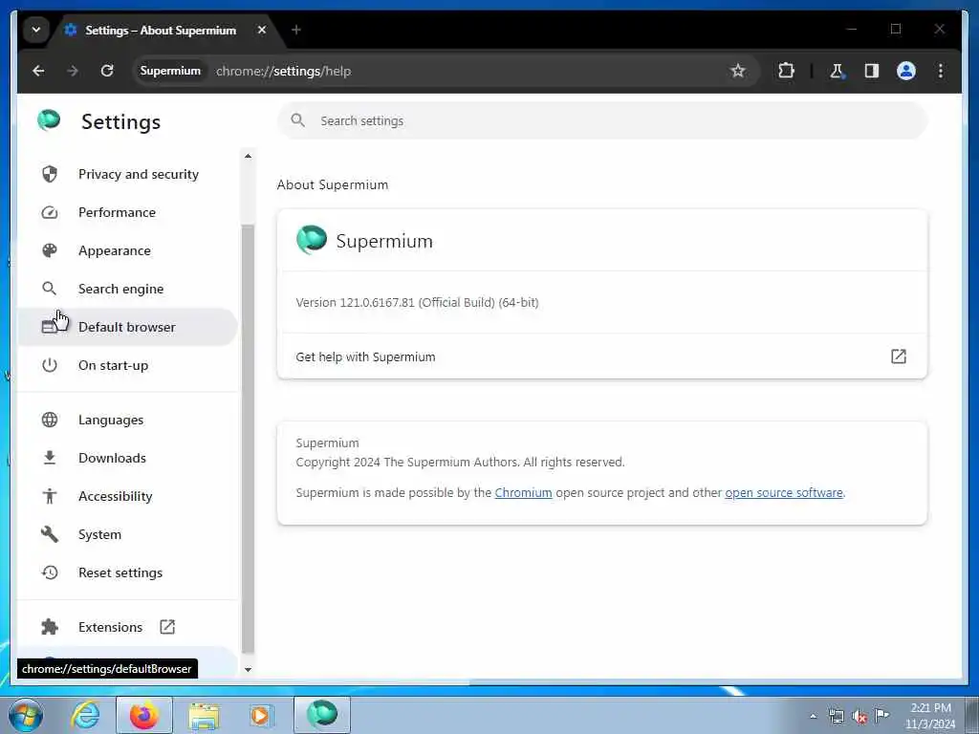
Task: Show hidden system tray icons
Action: point(813,717)
